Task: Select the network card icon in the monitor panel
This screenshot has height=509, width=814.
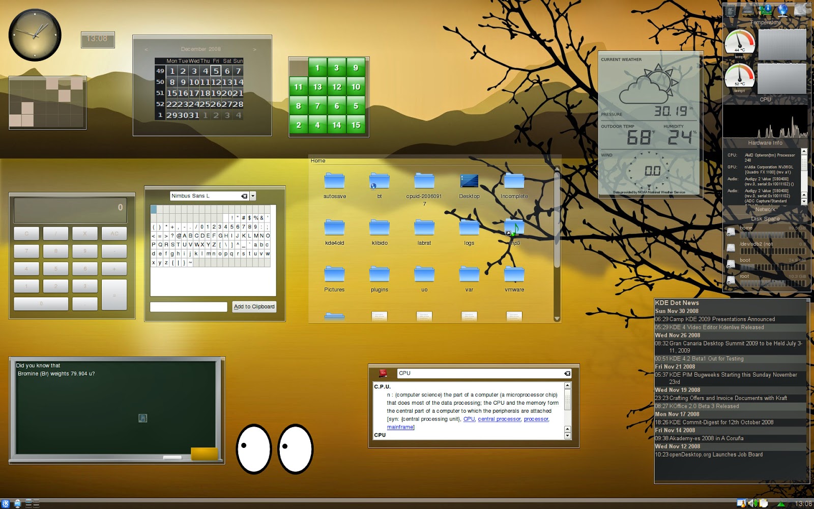Action: click(x=766, y=10)
